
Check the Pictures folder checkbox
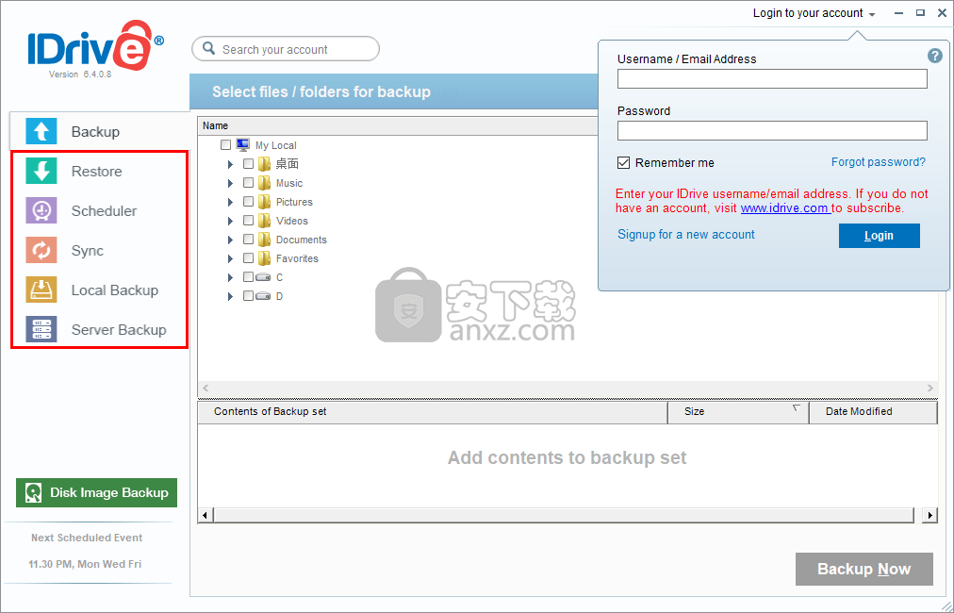pos(248,202)
